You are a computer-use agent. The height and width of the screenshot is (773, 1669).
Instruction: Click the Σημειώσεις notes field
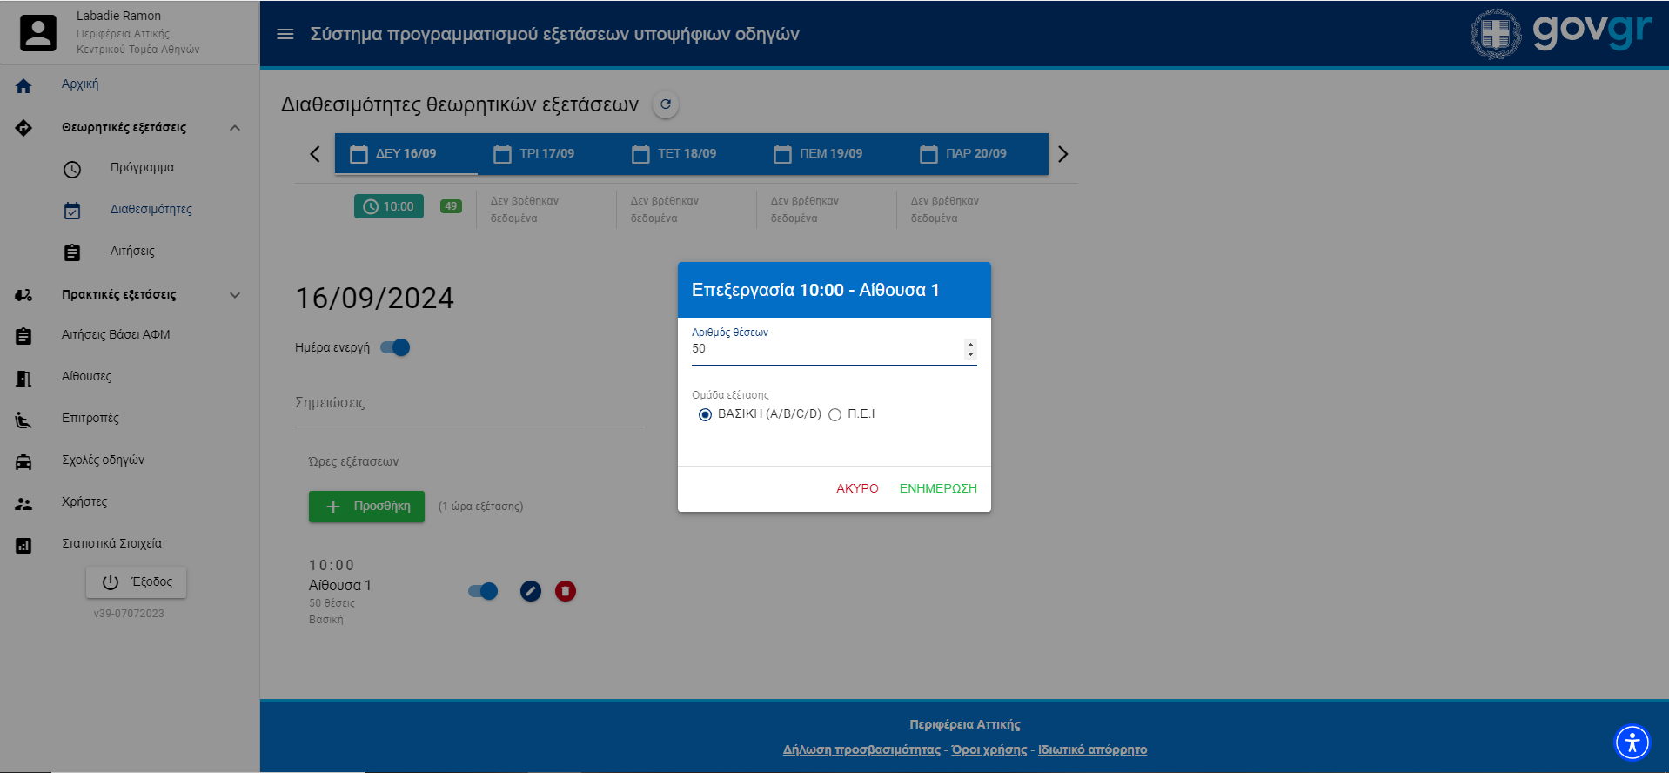[x=469, y=403]
